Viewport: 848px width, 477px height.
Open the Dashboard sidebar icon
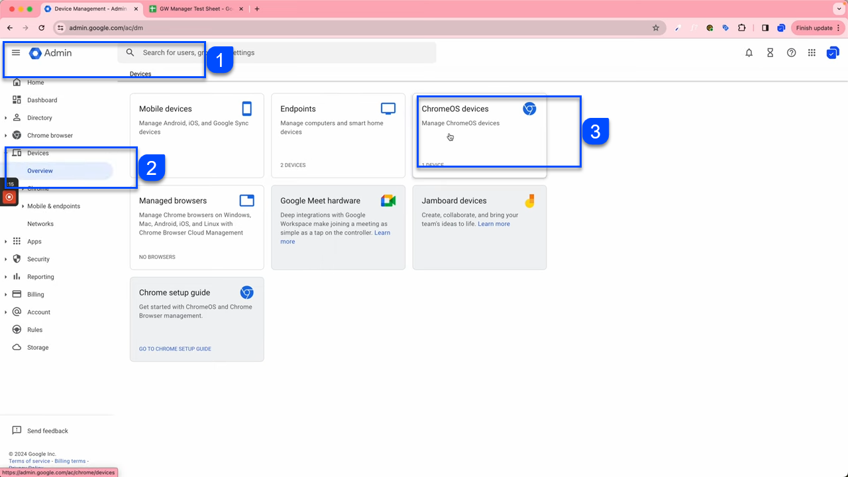click(17, 100)
